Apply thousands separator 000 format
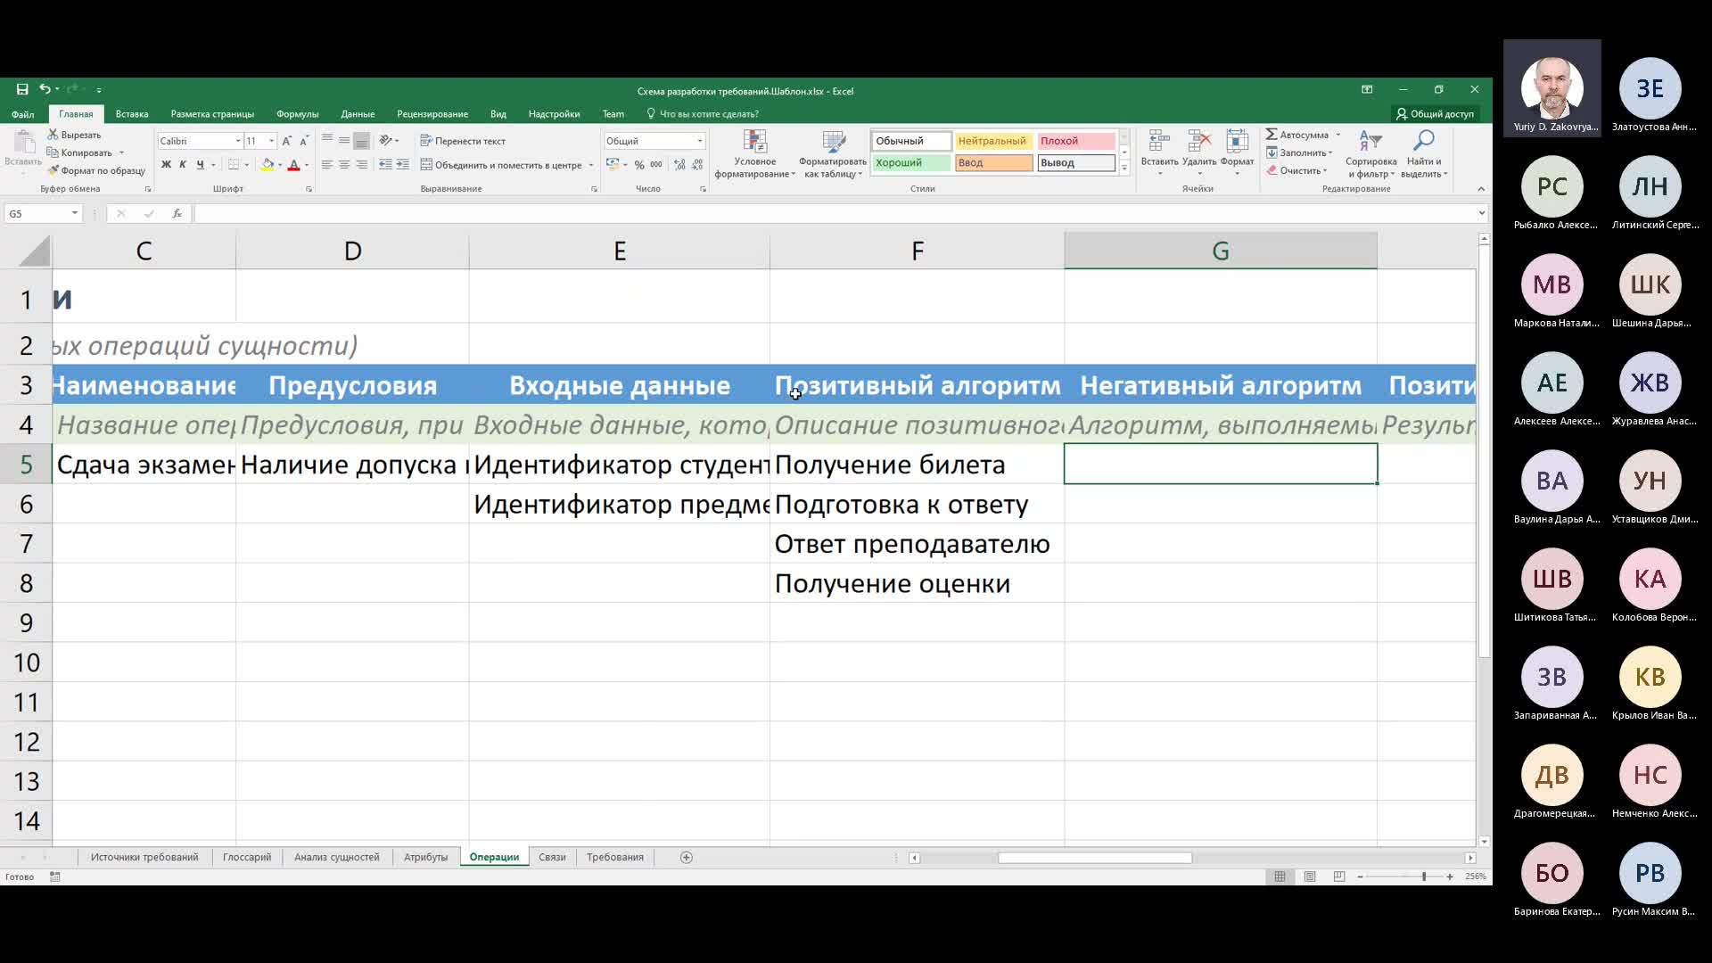 point(656,165)
